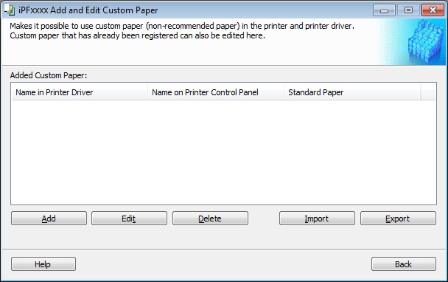Close the Add and Edit Custom Paper window

click(433, 10)
